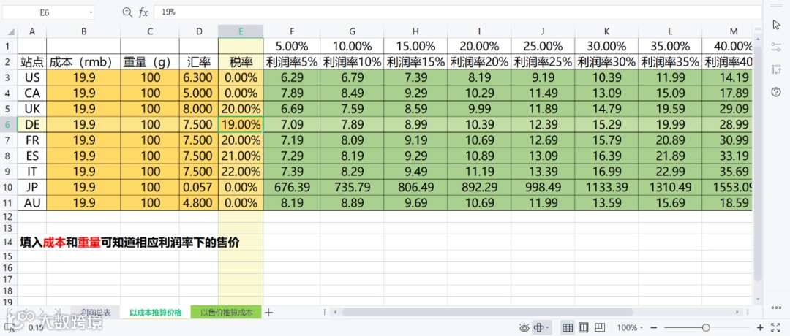Screen dimensions: 790x336
Task: Enter full screen mode icon
Action: [776, 328]
